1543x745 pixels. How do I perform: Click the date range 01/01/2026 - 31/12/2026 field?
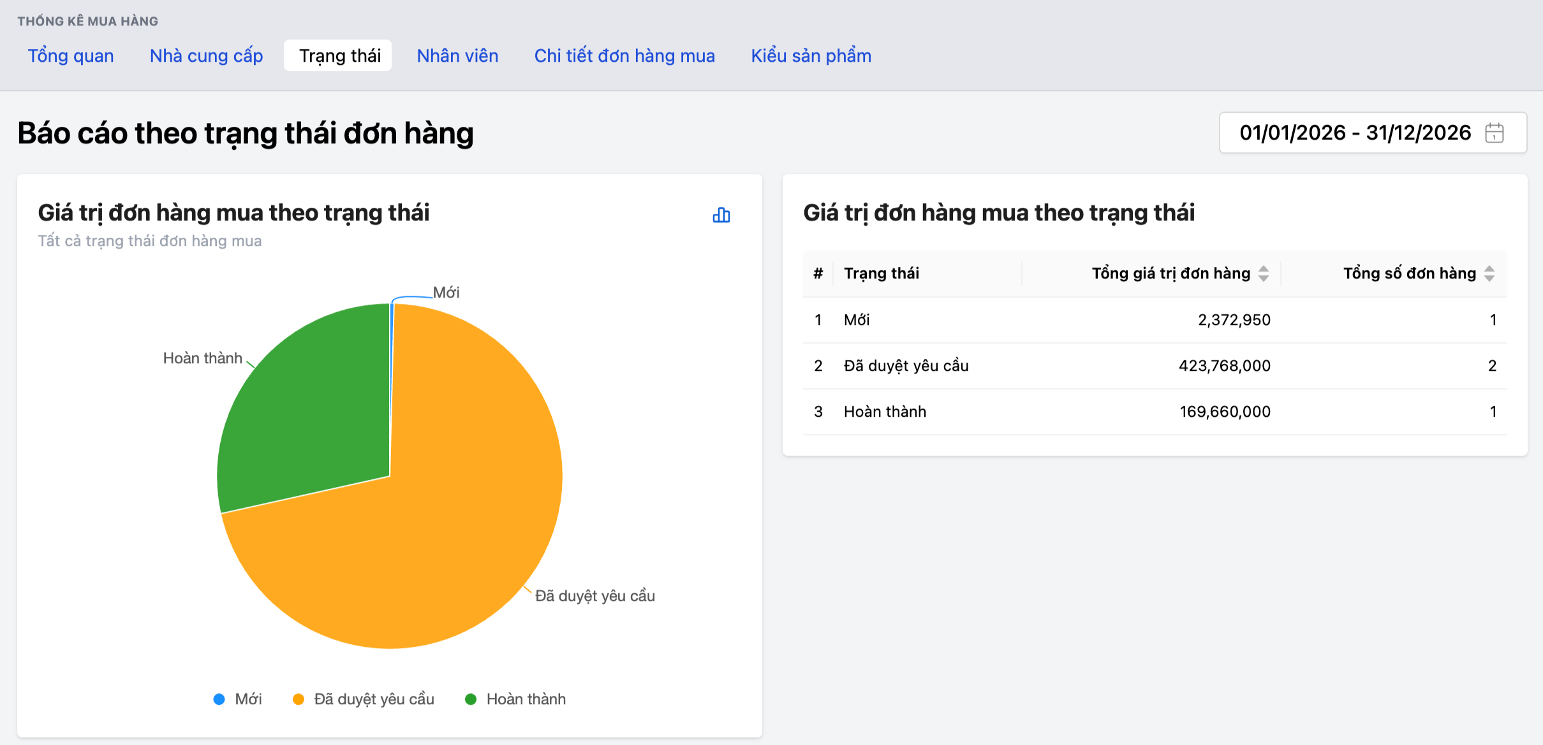tap(1354, 133)
